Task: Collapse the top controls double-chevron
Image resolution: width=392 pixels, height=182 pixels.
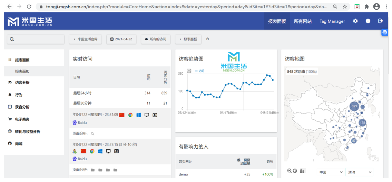Action: (207, 39)
